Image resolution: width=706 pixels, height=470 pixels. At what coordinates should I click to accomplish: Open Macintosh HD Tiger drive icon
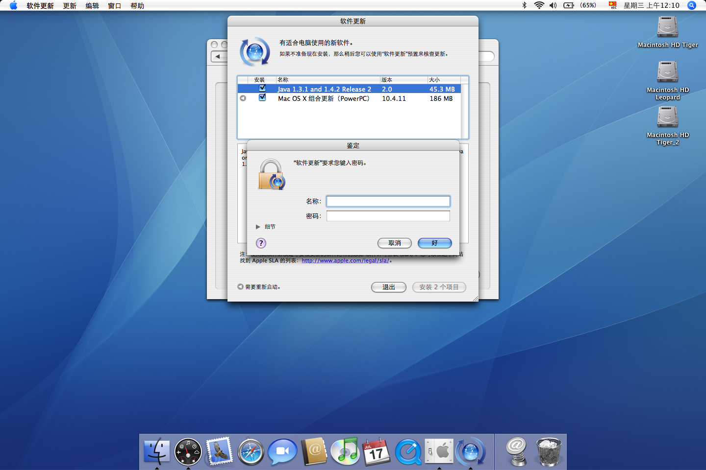(x=668, y=27)
